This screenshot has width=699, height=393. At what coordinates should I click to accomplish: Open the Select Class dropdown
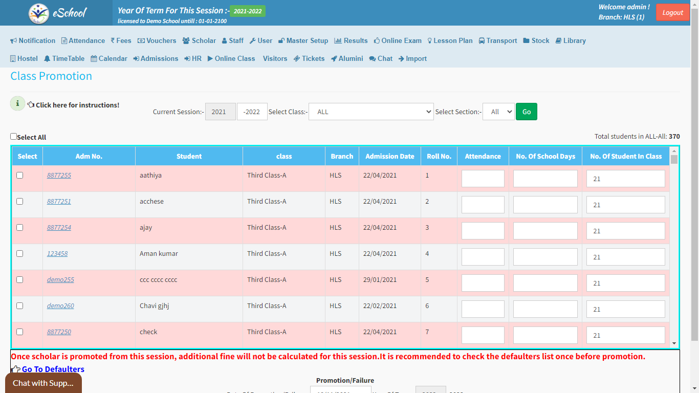point(371,112)
